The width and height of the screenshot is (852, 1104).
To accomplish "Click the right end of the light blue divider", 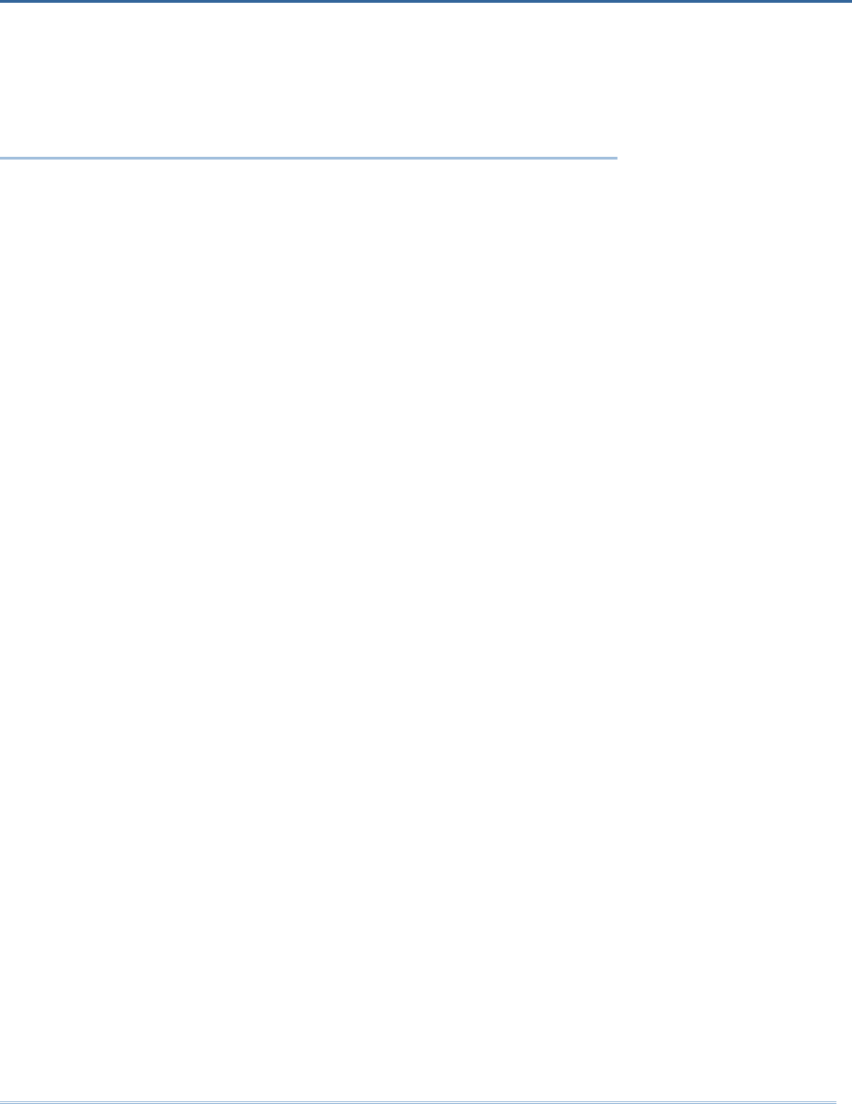I will pyautogui.click(x=614, y=158).
